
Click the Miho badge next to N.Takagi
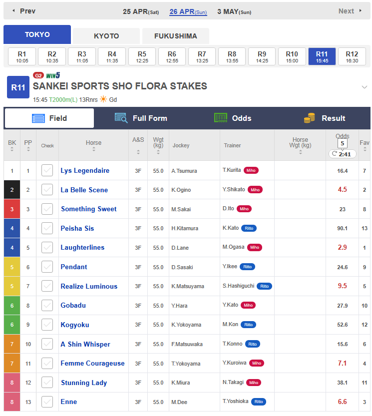(254, 383)
